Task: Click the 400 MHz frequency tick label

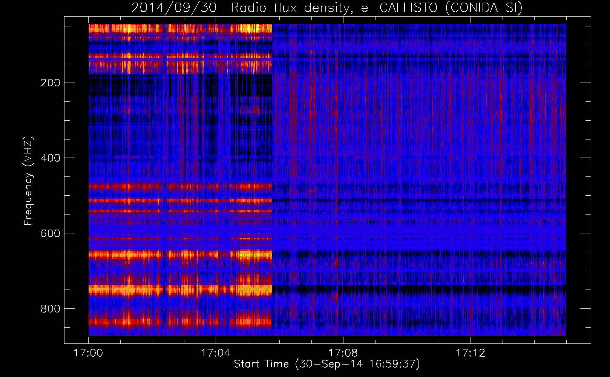Action: tap(51, 158)
